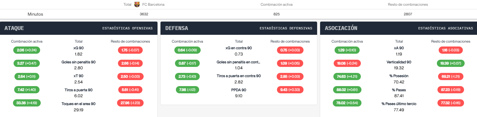This screenshot has height=117, width=477.
Task: Select the red 27.96 (-1.23) badge
Action: (130, 103)
